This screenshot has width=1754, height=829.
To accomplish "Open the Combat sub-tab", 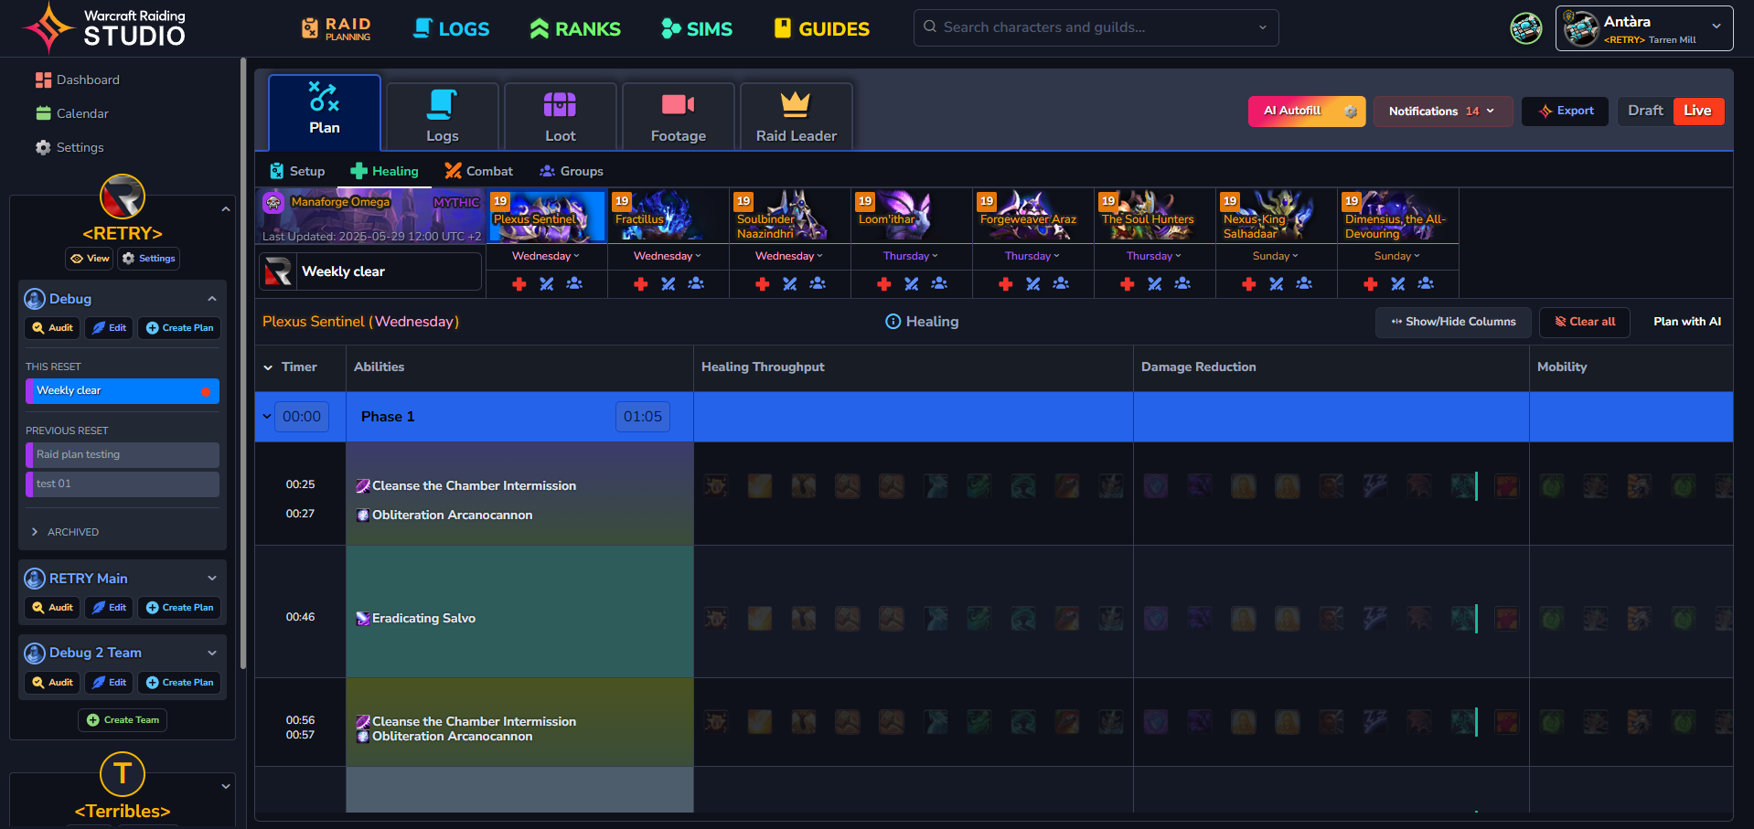I will 479,171.
